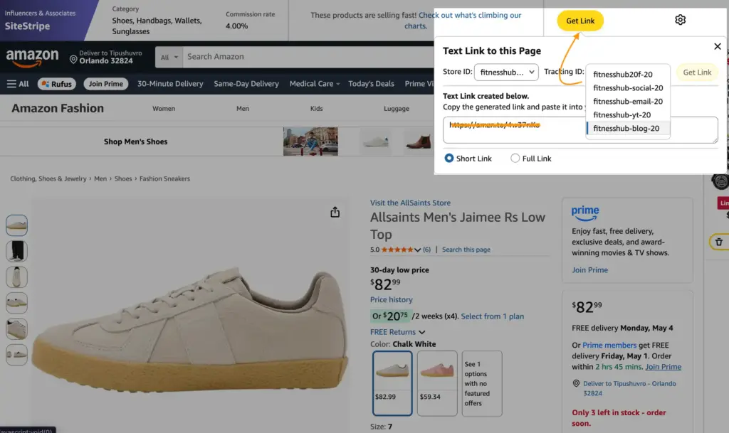This screenshot has height=433, width=729.
Task: Click the yellow Get Link button
Action: [x=580, y=21]
